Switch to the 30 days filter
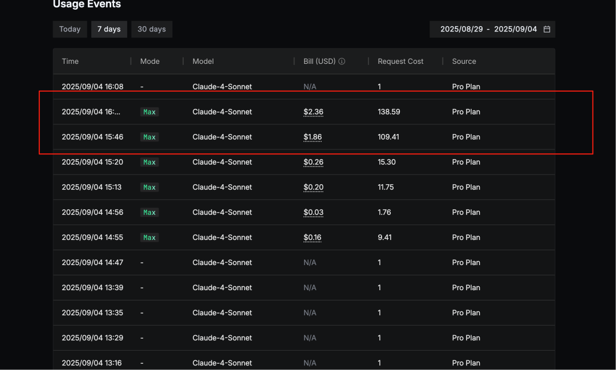The height and width of the screenshot is (370, 616). (x=152, y=29)
